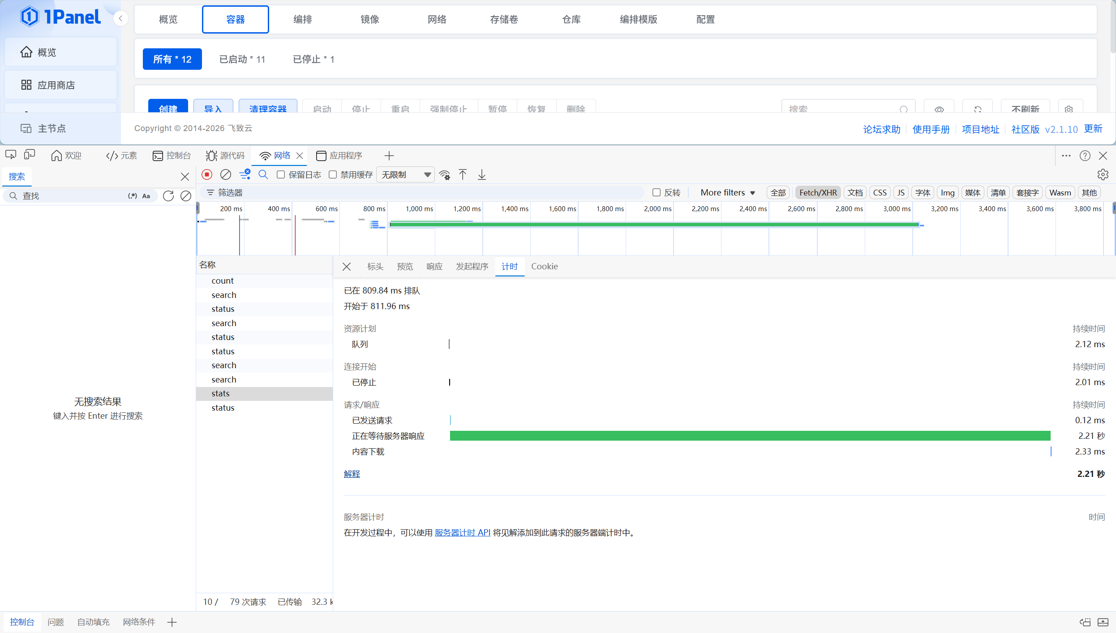This screenshot has width=1116, height=633.
Task: Click the red record network log icon
Action: (x=207, y=174)
